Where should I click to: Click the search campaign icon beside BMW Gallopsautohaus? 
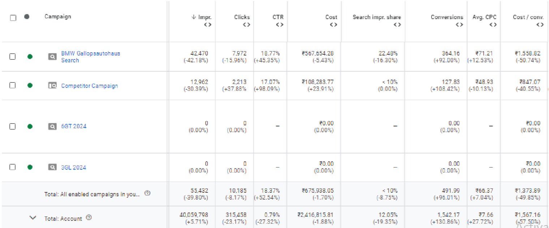[x=52, y=57]
